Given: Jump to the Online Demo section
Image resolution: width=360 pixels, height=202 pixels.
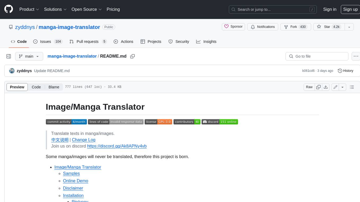Looking at the screenshot, I should coord(75,181).
